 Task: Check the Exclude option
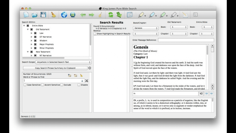[x=62, y=85]
